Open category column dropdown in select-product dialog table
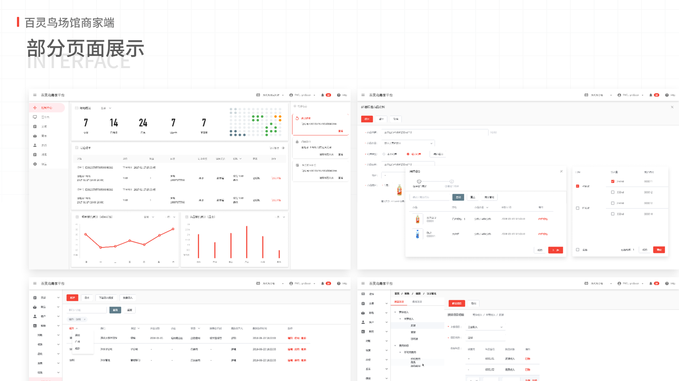679x381 pixels. click(481, 207)
